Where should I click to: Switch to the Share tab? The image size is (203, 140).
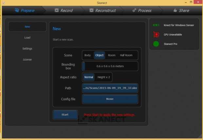(x=181, y=10)
